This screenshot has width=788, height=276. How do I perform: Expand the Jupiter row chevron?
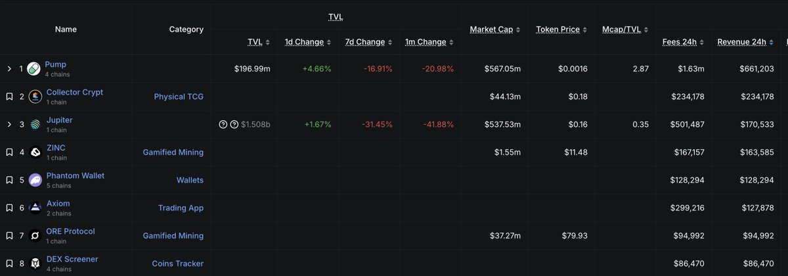tap(9, 125)
